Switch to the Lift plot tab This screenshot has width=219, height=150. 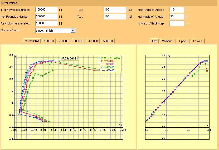154,41
